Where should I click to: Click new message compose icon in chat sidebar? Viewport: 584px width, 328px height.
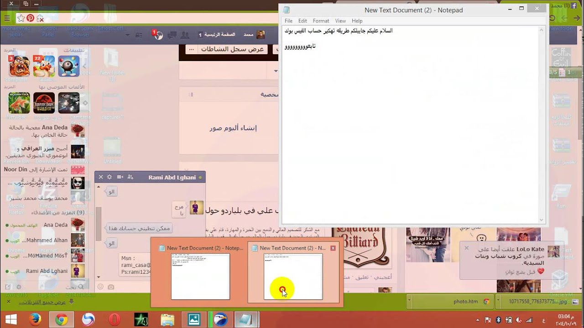tap(8, 287)
